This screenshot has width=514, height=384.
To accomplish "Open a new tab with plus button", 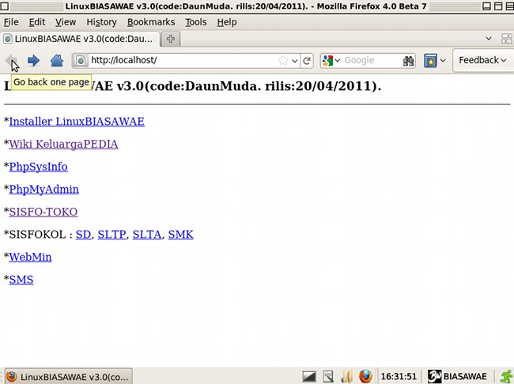I will 171,39.
